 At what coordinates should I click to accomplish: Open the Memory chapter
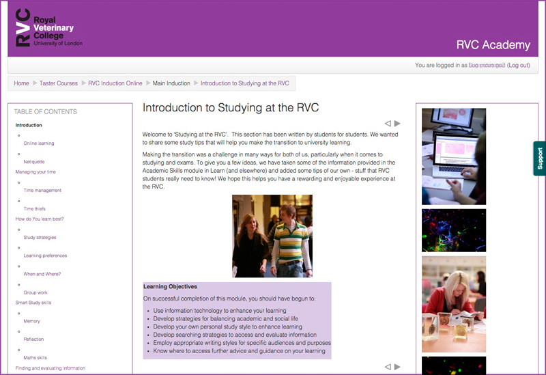[31, 321]
